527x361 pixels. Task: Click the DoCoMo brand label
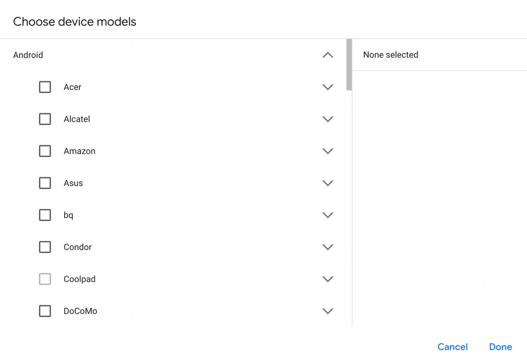(x=80, y=311)
